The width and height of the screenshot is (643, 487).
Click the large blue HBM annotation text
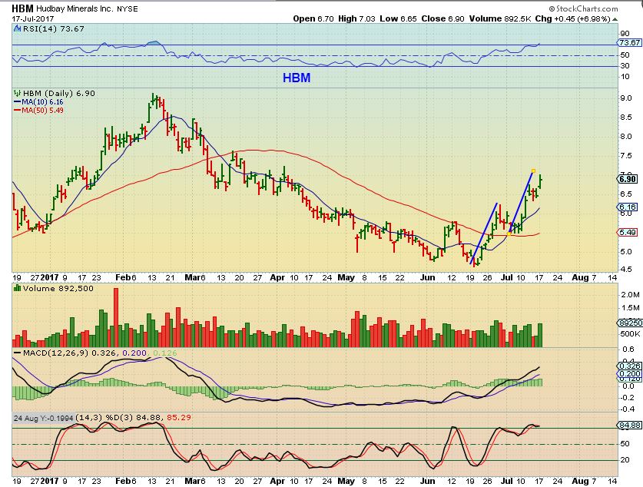(x=297, y=78)
